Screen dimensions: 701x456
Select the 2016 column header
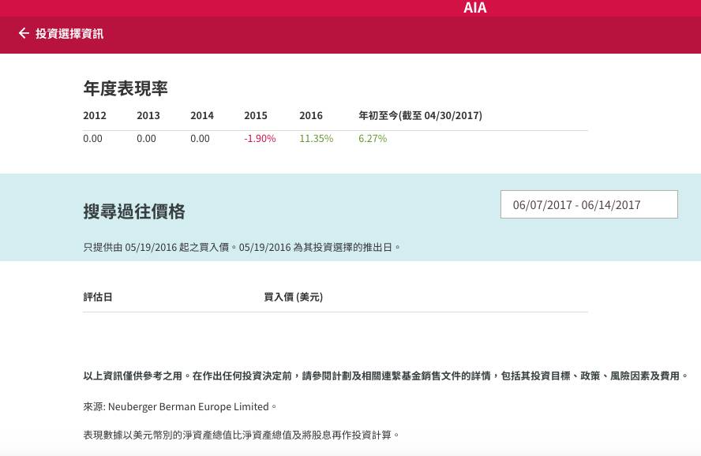pos(311,115)
